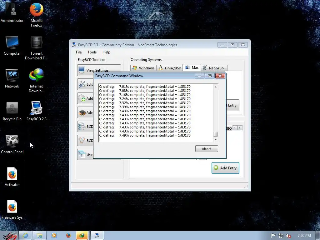Click the EasyBCD title bar app icon
Screen dimensions: 320x240
[x=74, y=45]
